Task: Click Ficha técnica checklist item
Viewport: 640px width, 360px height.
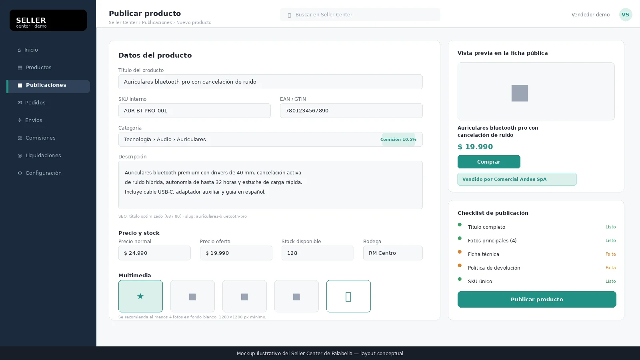Action: pyautogui.click(x=537, y=254)
